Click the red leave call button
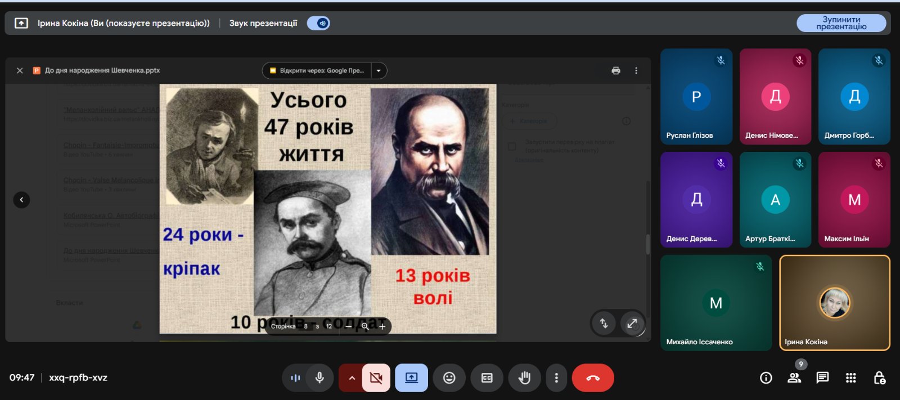The width and height of the screenshot is (900, 400). pos(592,378)
